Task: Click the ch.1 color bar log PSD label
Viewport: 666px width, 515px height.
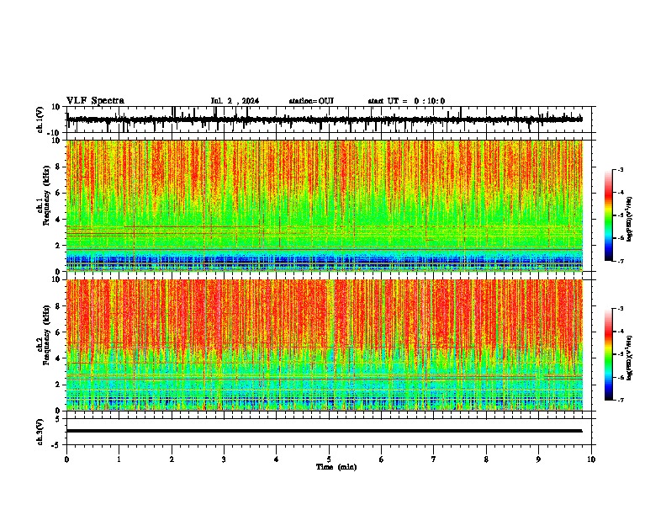Action: click(630, 220)
